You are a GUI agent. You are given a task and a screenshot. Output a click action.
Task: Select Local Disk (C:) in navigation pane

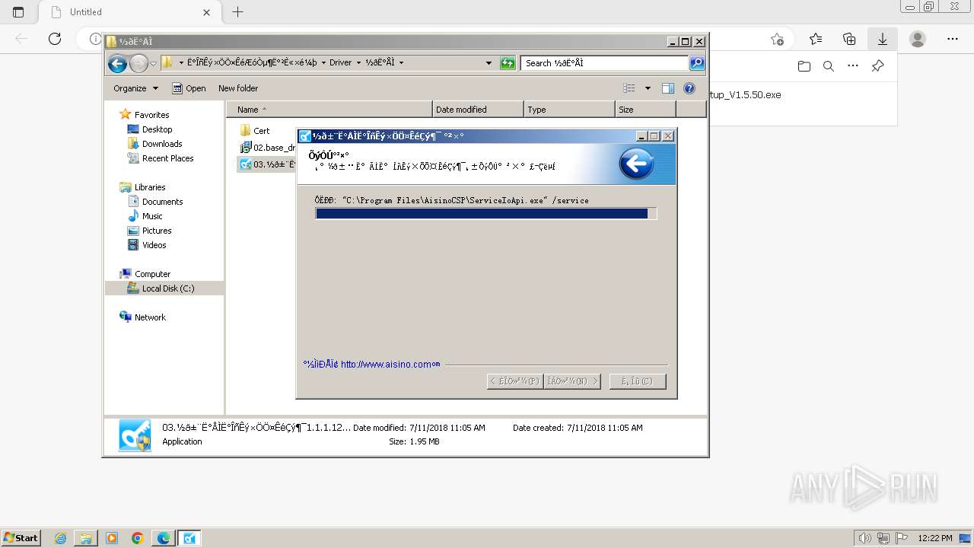pos(167,288)
